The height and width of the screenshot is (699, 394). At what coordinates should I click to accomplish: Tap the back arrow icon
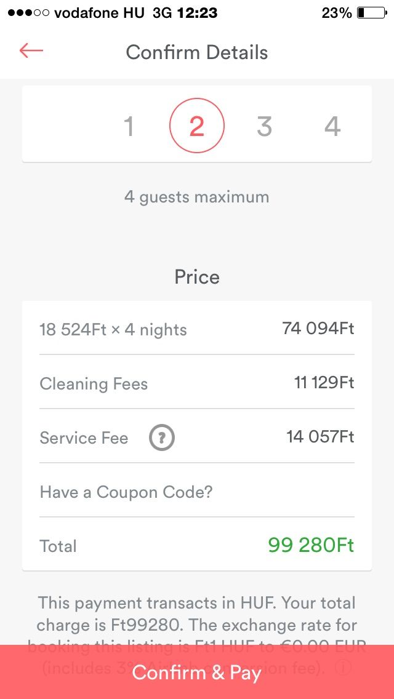[31, 51]
